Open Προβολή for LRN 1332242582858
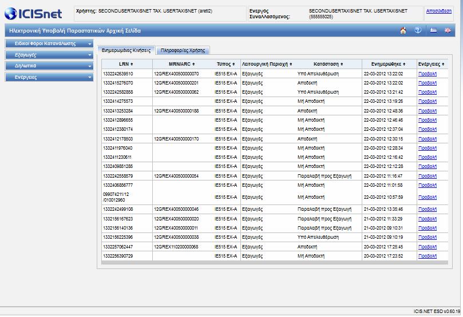The height and width of the screenshot is (317, 463). [428, 92]
